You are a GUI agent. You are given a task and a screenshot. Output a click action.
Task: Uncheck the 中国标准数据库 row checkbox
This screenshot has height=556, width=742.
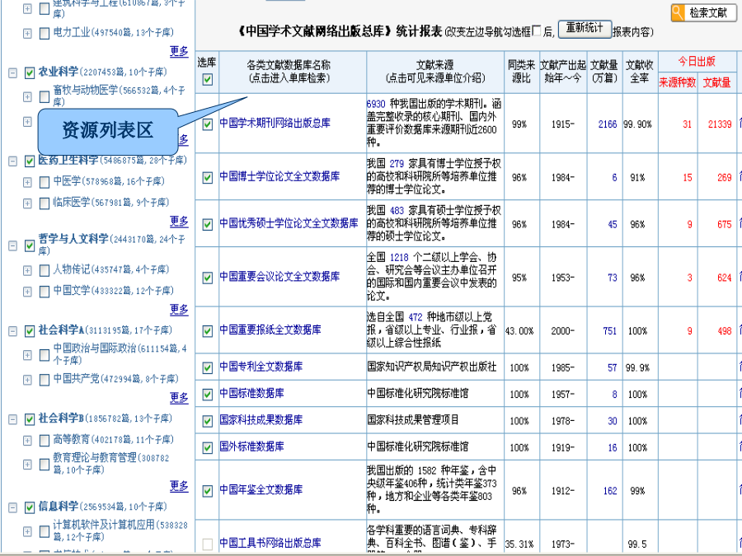[x=207, y=395]
